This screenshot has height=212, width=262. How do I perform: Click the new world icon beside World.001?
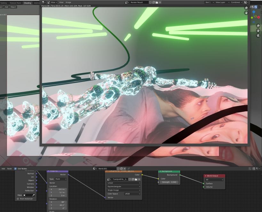[122, 169]
